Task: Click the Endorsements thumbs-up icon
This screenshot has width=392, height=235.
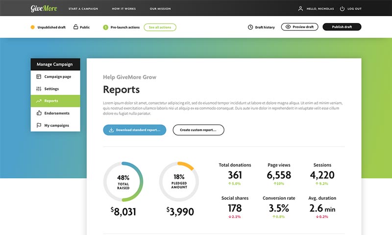Action: (39, 113)
